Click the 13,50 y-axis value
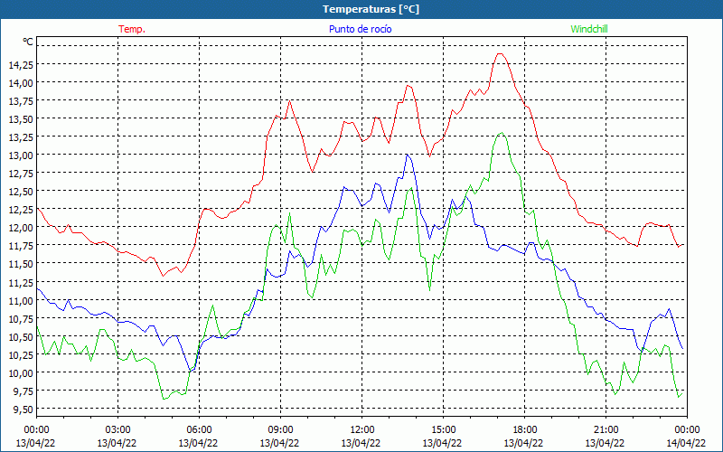Viewport: 723px width, 452px height. tap(21, 119)
